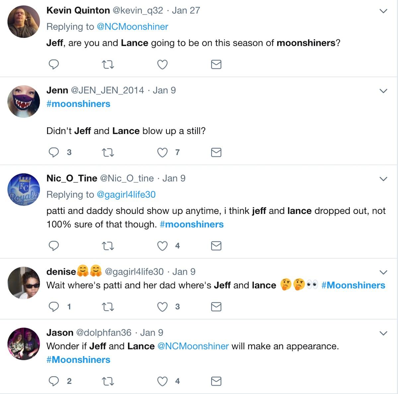Click the envelope icon on Jenn's tweet
The width and height of the screenshot is (398, 394).
click(216, 153)
